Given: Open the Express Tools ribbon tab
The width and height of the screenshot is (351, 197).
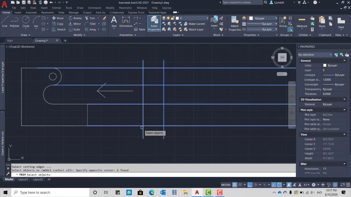Looking at the screenshot, I should point(136,13).
